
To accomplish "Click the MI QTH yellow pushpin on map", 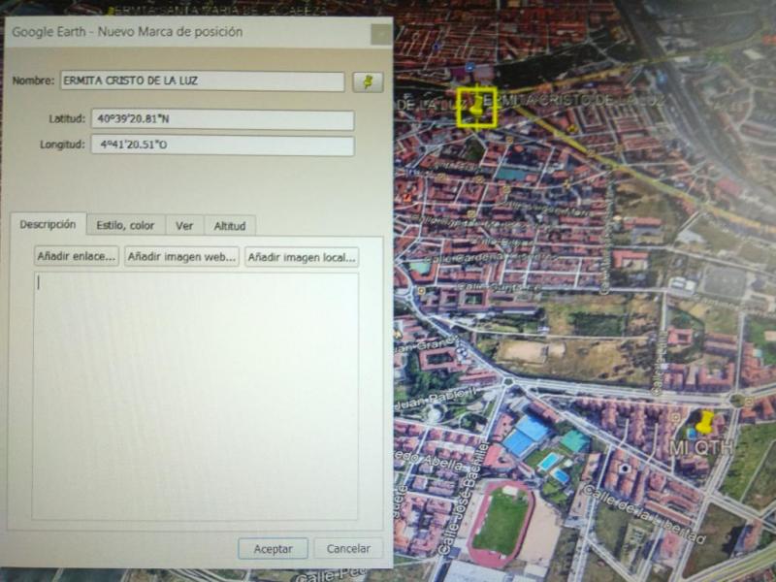I will pos(704,424).
